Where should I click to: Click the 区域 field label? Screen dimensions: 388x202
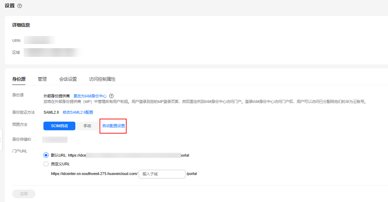[x=16, y=52]
